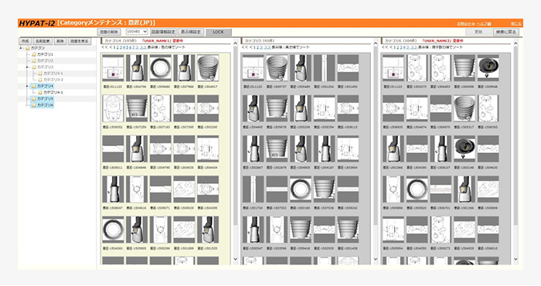Click the HYPAT-i2 logo

pos(37,23)
